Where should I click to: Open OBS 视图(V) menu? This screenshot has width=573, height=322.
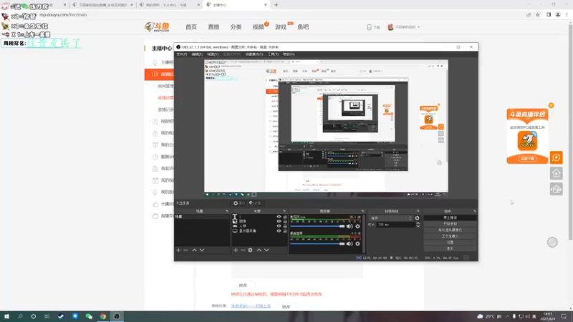[213, 54]
